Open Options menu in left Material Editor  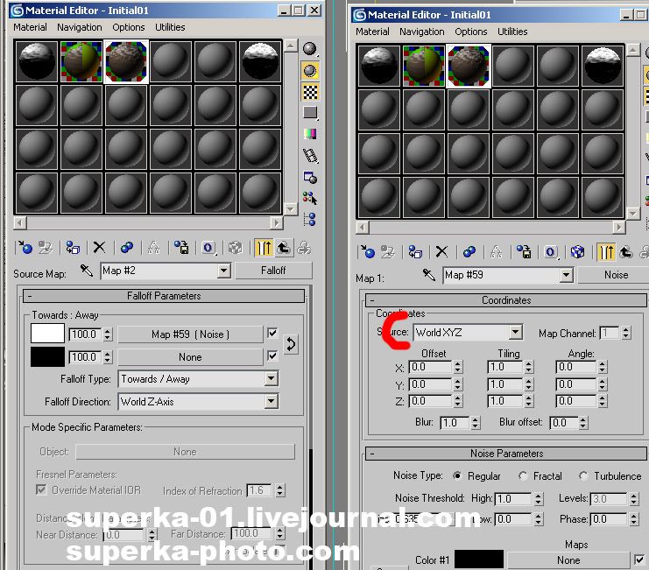coord(129,27)
